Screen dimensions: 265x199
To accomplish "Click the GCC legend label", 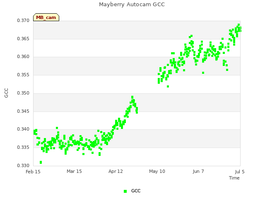I will (136, 191).
